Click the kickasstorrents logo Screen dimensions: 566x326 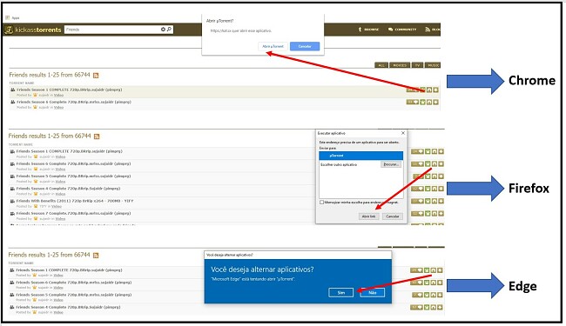[x=33, y=30]
